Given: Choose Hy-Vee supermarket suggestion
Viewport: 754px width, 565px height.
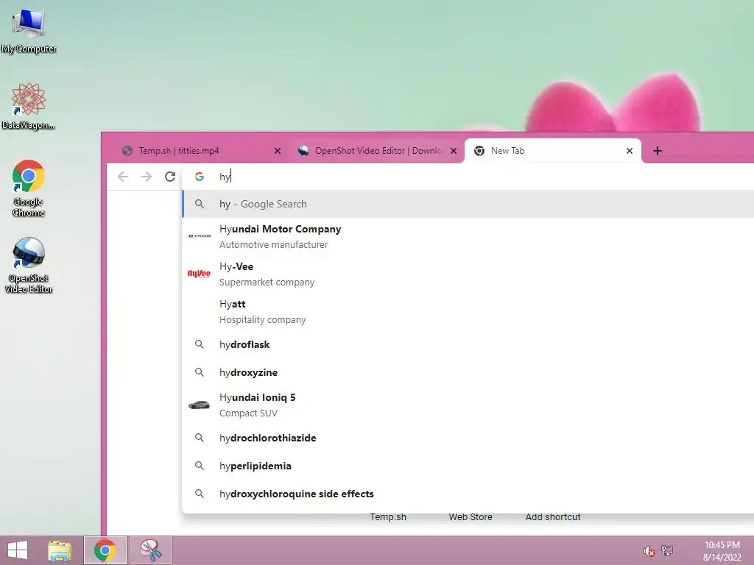Looking at the screenshot, I should click(x=468, y=274).
